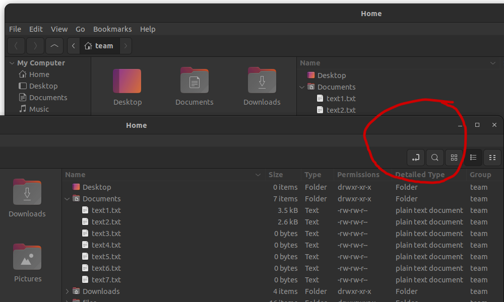Switch to list view
The image size is (504, 302).
click(x=473, y=158)
